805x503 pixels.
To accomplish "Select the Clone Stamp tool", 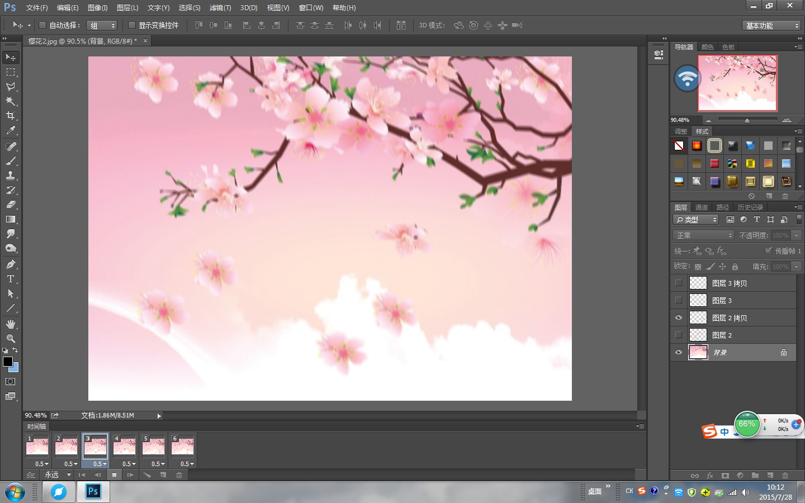I will tap(11, 175).
